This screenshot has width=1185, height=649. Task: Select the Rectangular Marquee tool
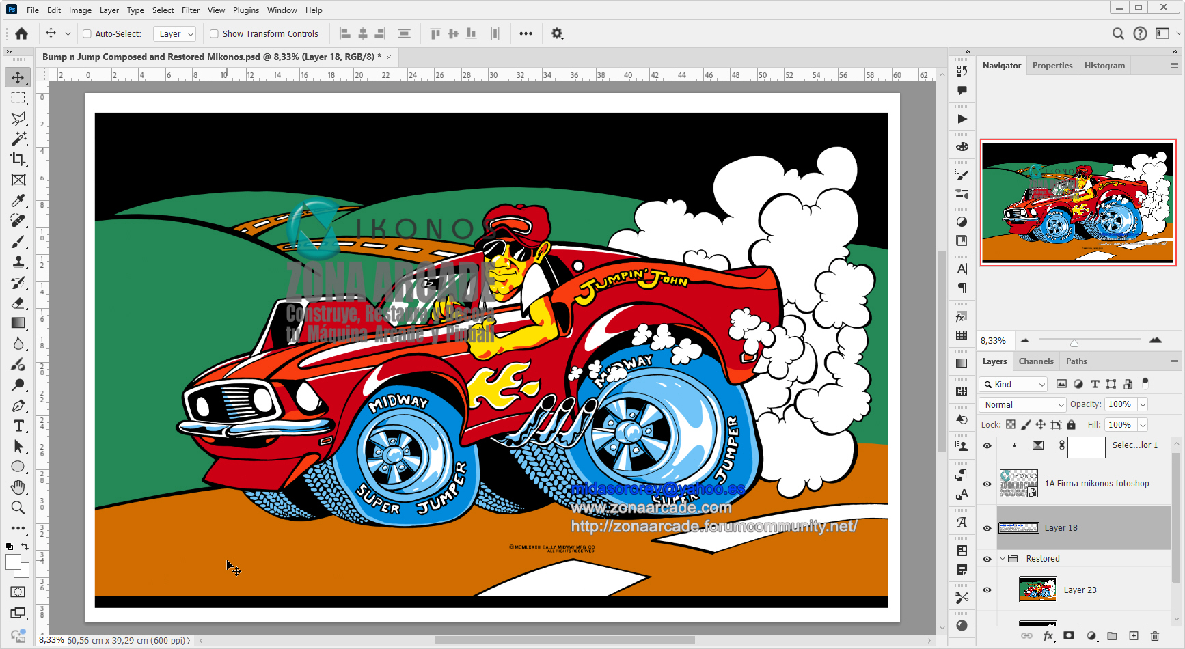coord(18,98)
